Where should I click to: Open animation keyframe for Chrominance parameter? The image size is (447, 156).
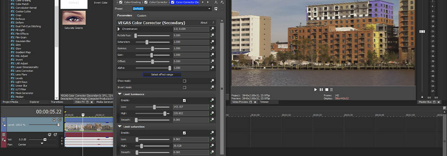212,29
